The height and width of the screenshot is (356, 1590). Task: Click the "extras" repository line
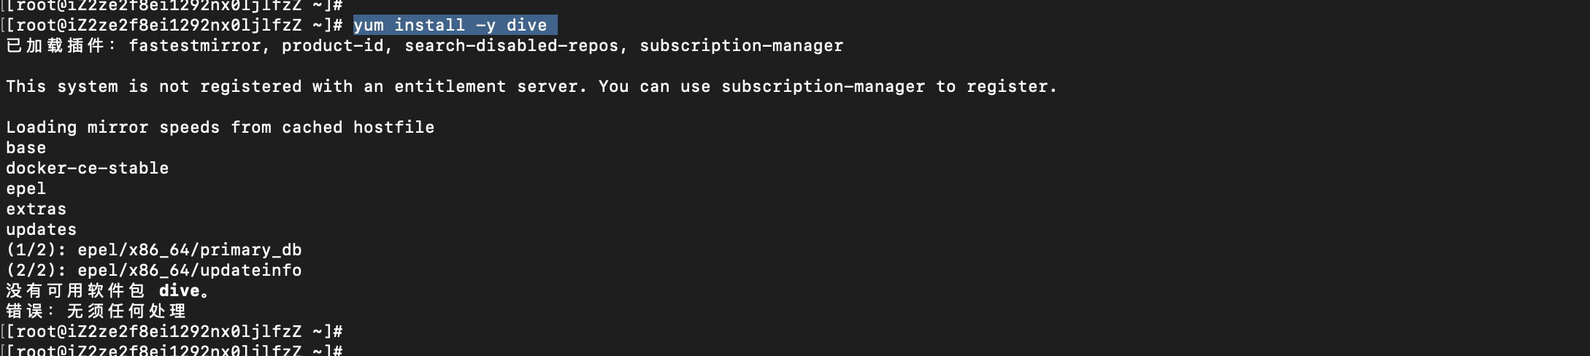(37, 209)
